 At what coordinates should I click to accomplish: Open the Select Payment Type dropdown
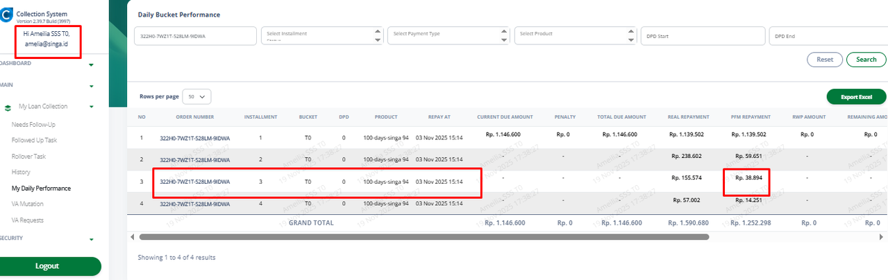click(449, 35)
